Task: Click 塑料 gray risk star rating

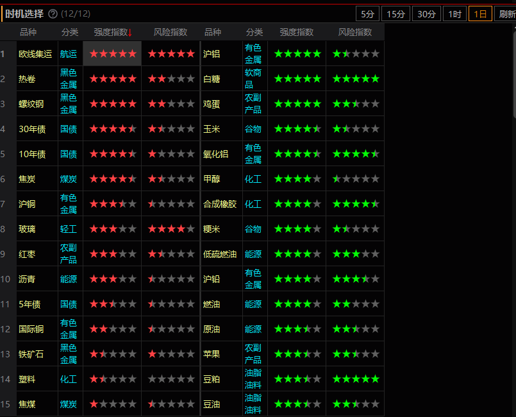Action: (x=171, y=379)
